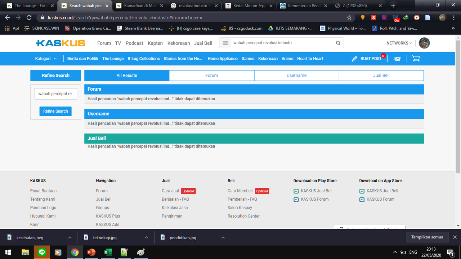Click the magnifier search icon
The height and width of the screenshot is (259, 461).
coord(338,43)
